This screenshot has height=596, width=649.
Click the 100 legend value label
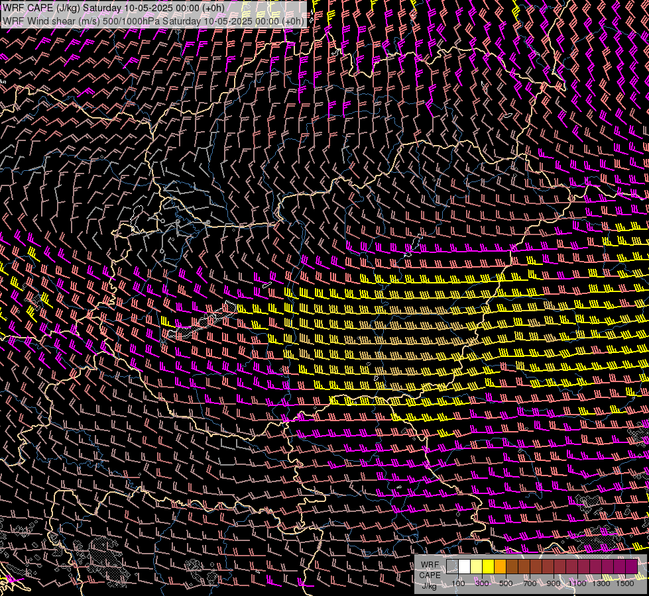pos(458,583)
